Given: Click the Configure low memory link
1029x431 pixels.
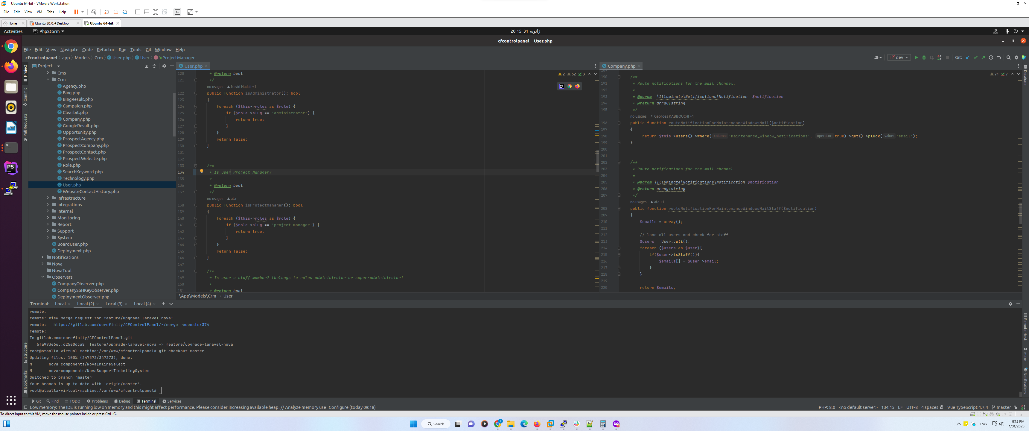Looking at the screenshot, I should (x=338, y=407).
